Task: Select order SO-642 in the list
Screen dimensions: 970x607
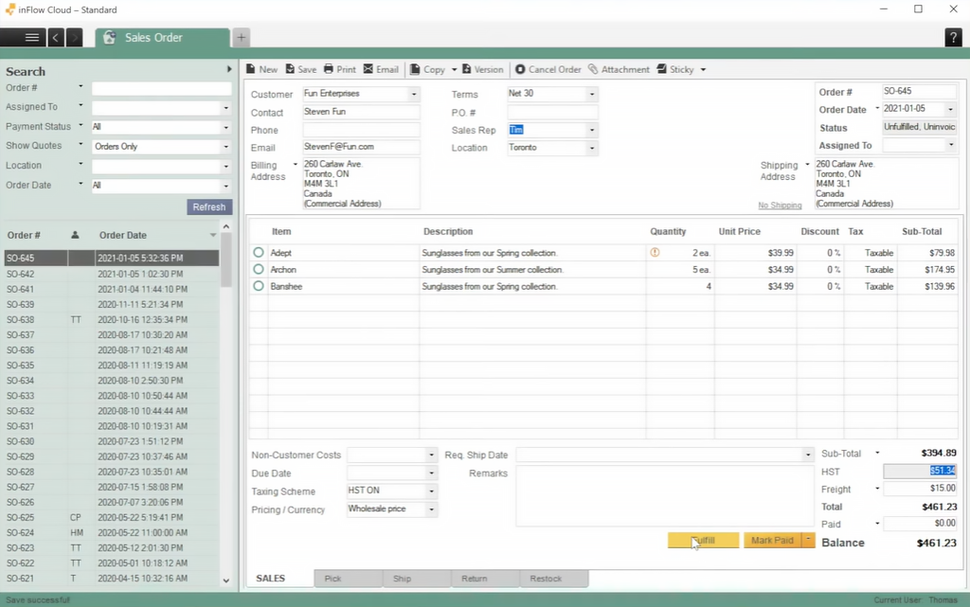Action: (x=112, y=274)
